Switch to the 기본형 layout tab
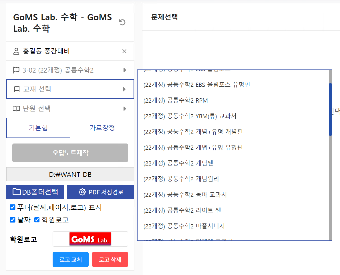The height and width of the screenshot is (275, 340). 38,128
